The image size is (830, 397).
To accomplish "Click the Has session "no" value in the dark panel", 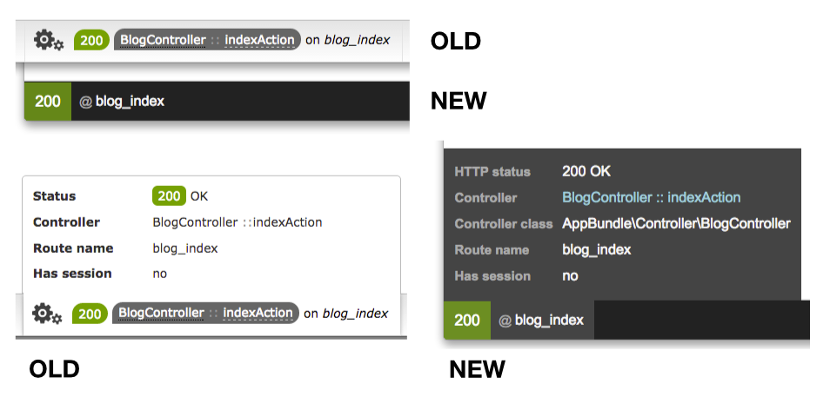I will coord(570,275).
